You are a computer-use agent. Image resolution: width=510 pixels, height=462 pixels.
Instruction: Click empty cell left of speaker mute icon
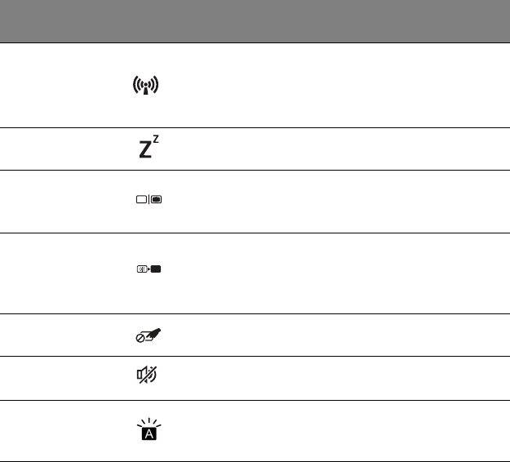[x=53, y=378]
